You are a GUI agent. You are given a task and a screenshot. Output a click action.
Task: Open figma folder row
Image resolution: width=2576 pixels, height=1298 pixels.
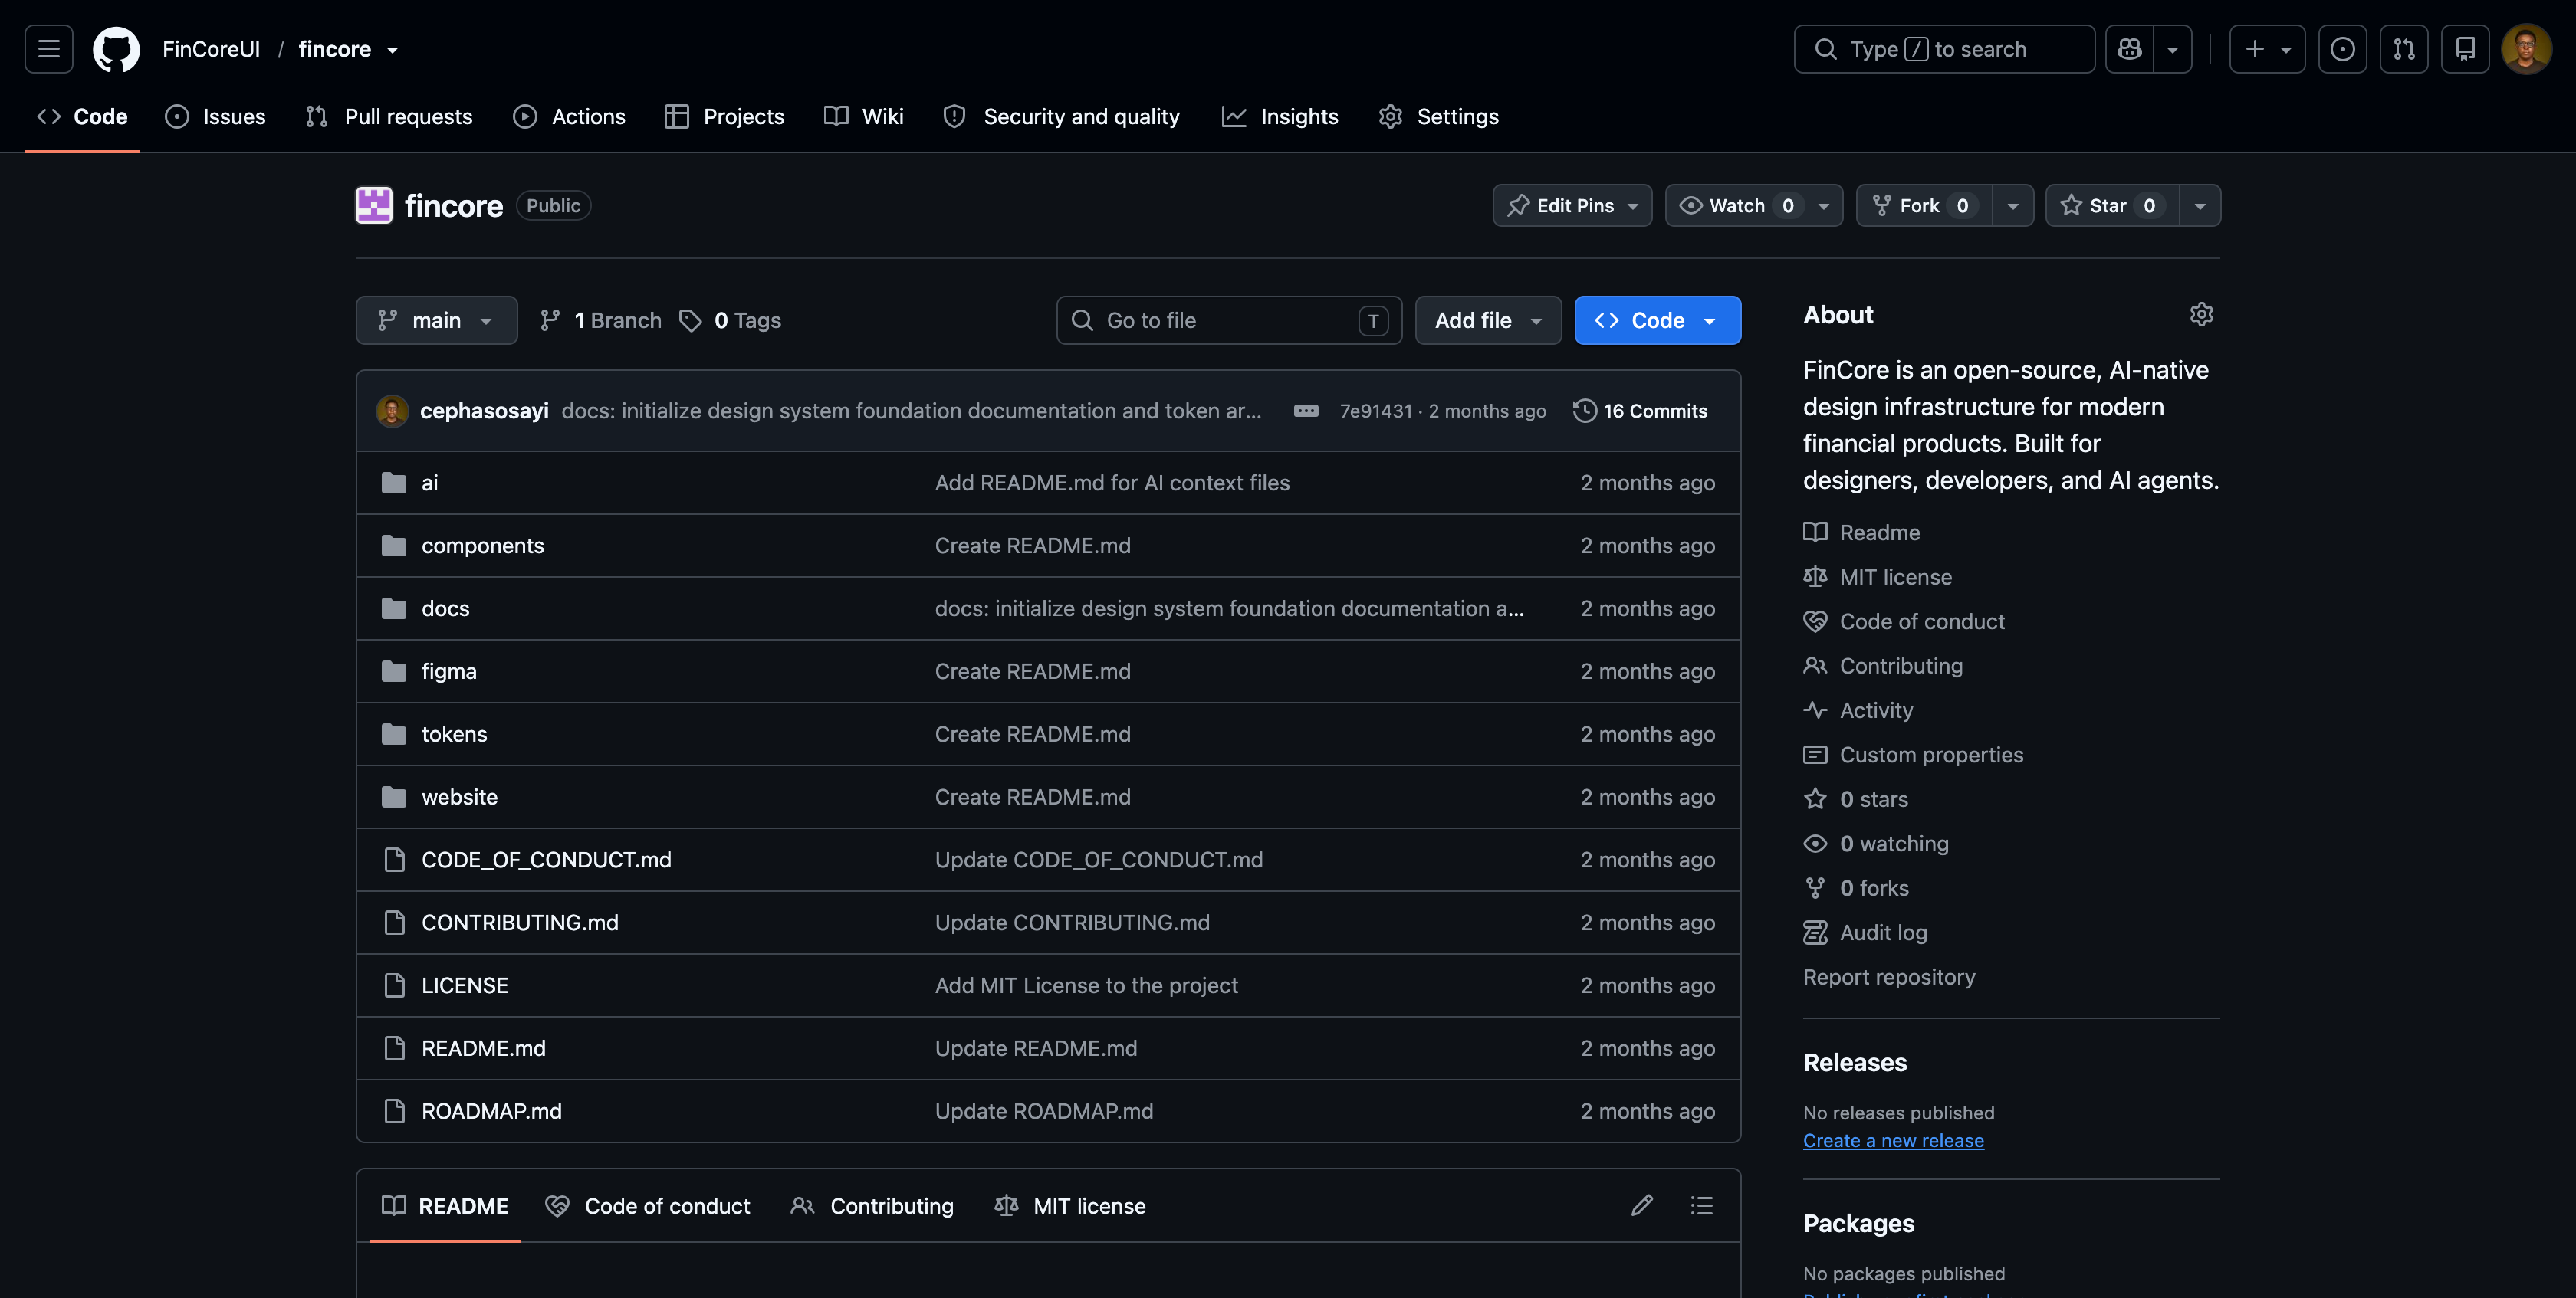[x=1048, y=671]
